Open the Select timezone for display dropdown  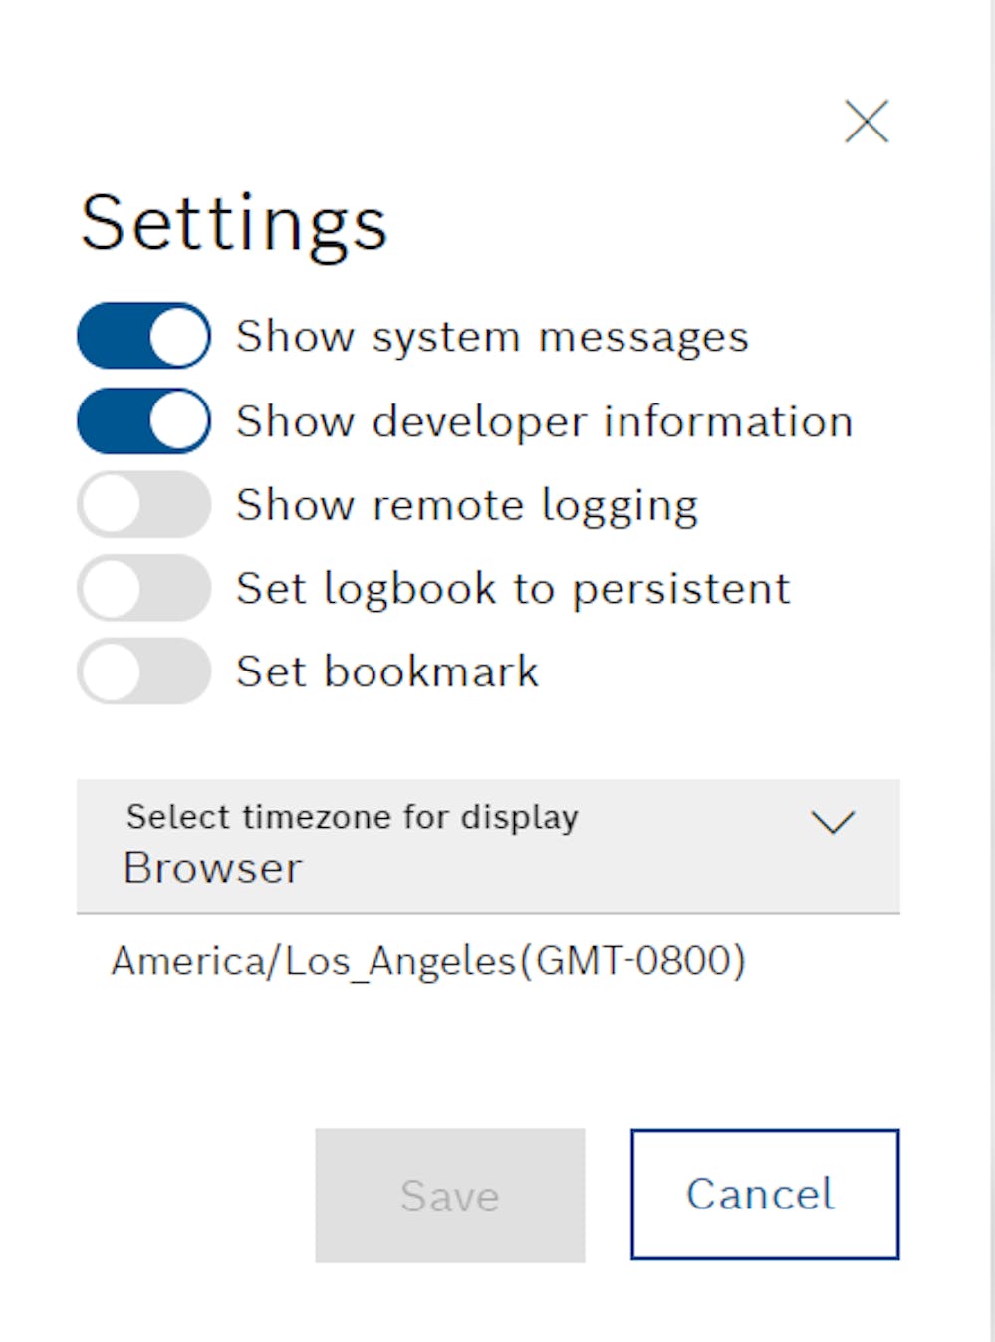pos(488,846)
